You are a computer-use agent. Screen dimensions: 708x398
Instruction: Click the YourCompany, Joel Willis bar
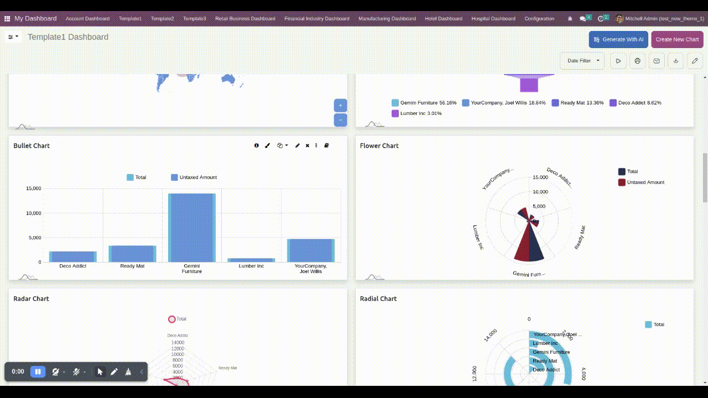(x=311, y=250)
